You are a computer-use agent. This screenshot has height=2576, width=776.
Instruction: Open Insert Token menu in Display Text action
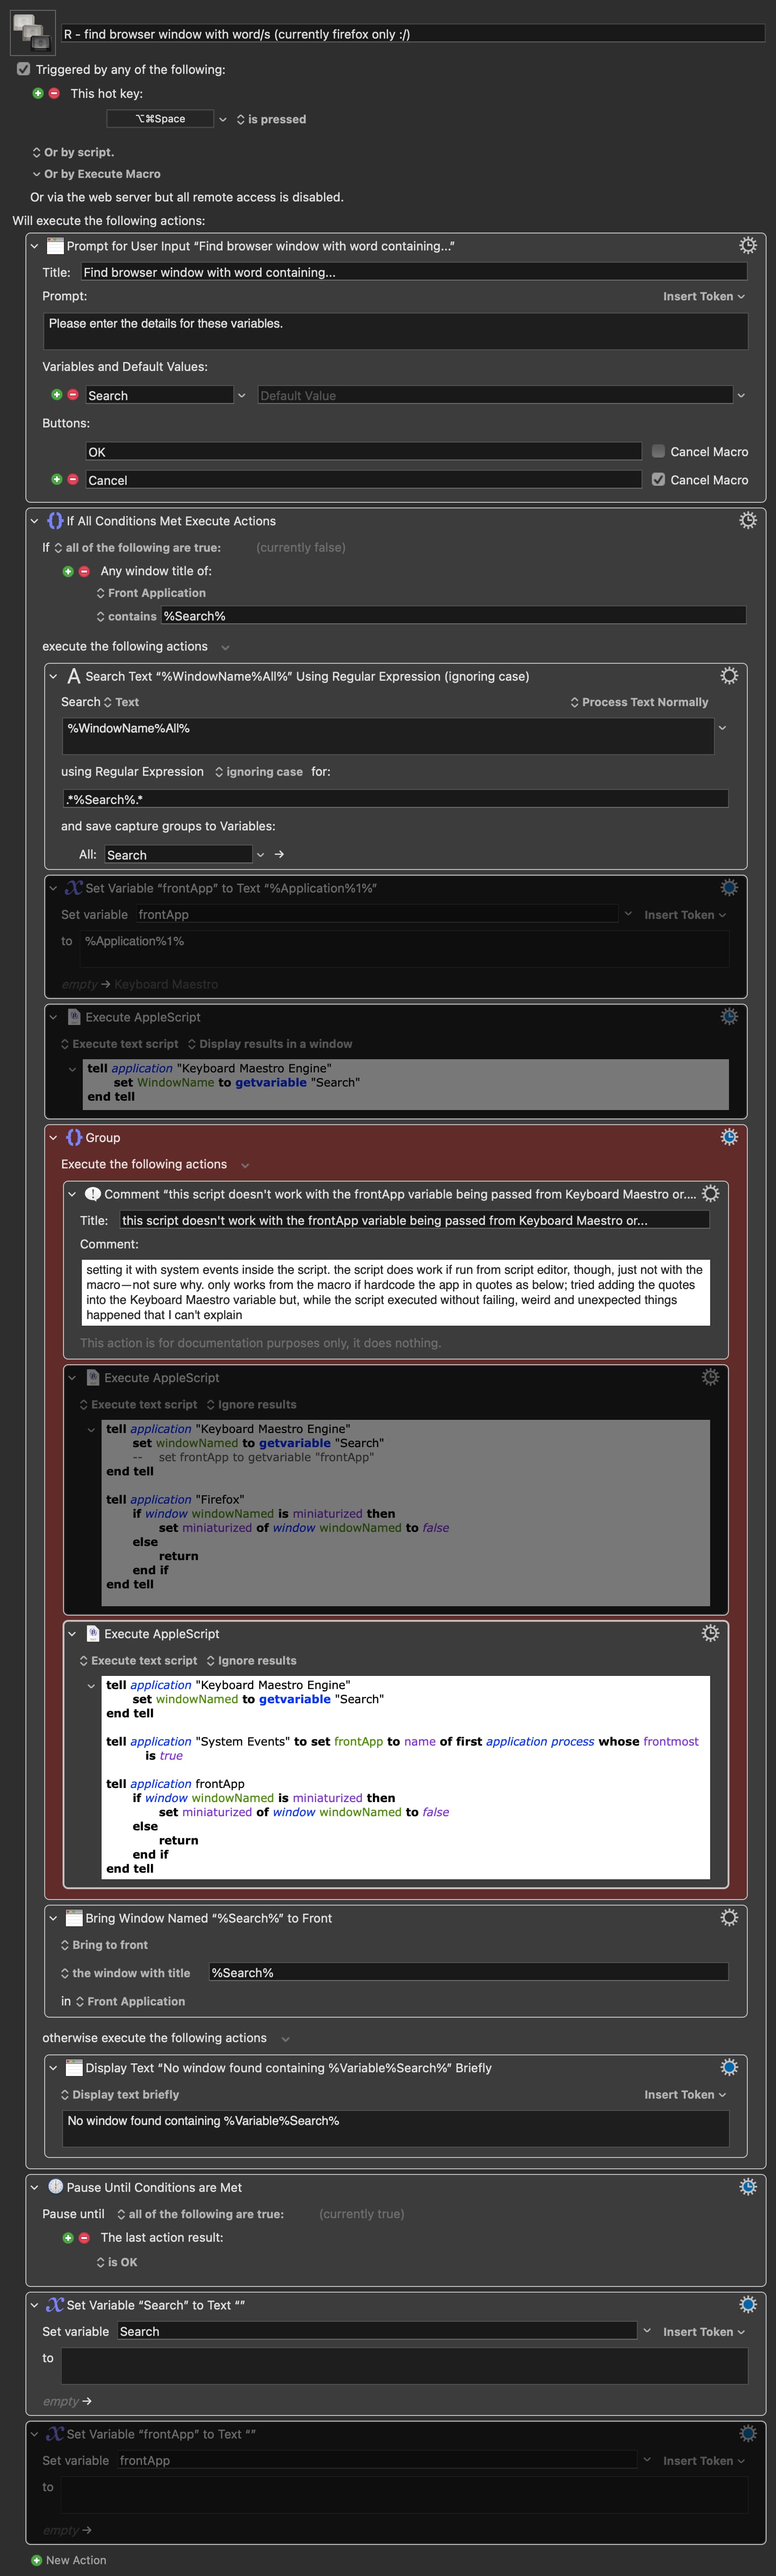pyautogui.click(x=685, y=2094)
